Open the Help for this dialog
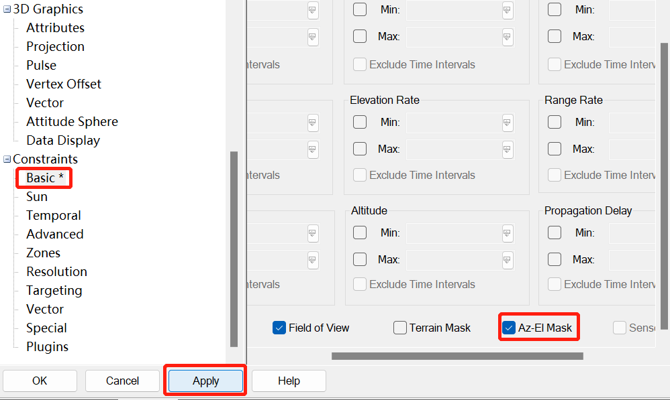This screenshot has height=400, width=670. coord(289,381)
